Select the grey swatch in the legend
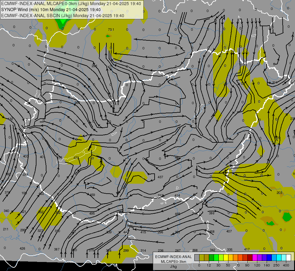The image size is (295, 271). pyautogui.click(x=197, y=258)
